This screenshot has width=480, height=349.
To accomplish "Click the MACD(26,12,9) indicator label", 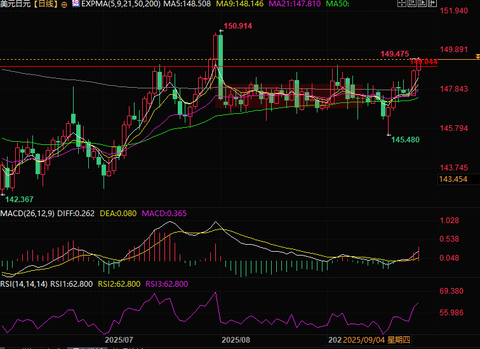I will [27, 213].
